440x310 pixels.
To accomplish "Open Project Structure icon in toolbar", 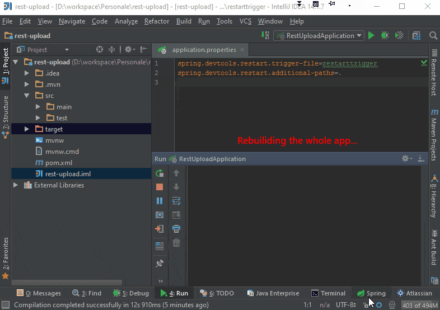I will point(416,36).
